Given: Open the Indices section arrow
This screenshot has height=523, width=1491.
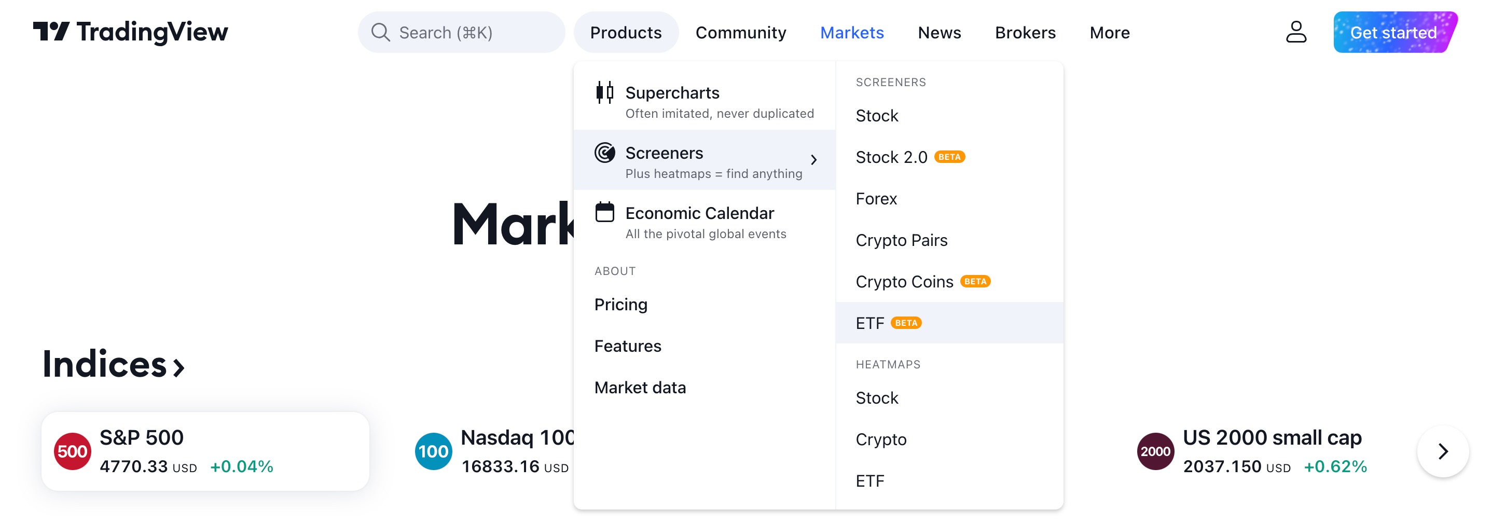Looking at the screenshot, I should coord(180,367).
